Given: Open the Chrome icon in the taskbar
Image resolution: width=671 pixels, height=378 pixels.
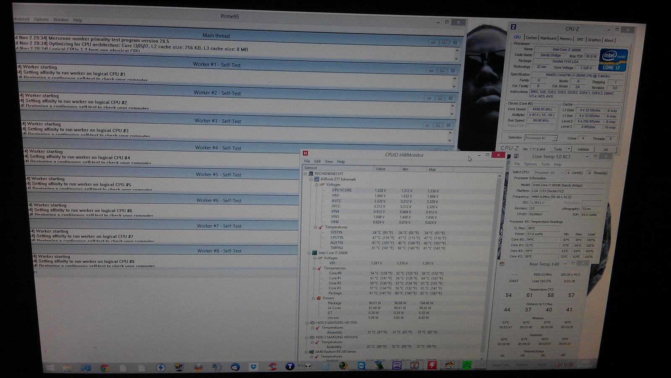Looking at the screenshot, I should point(105,368).
